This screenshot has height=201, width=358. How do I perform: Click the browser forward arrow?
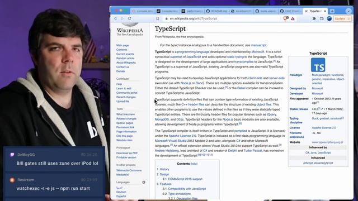coord(123,18)
